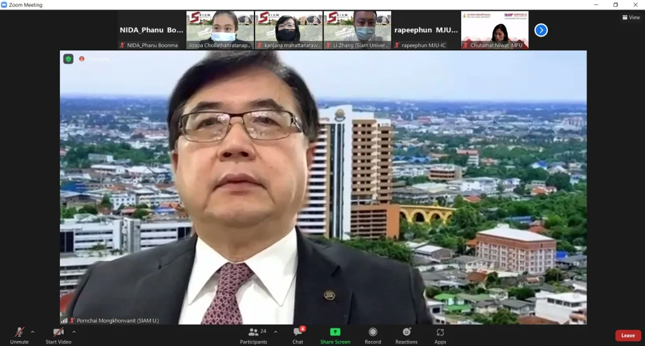The image size is (645, 346).
Task: Select rapeephun MJU-IC participant tile
Action: 426,30
